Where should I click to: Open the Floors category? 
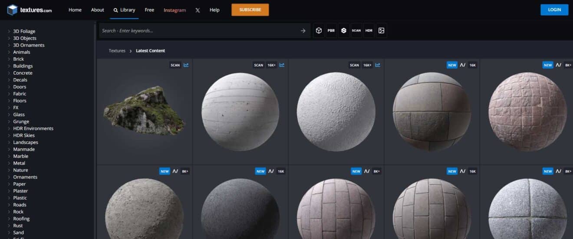coord(20,101)
